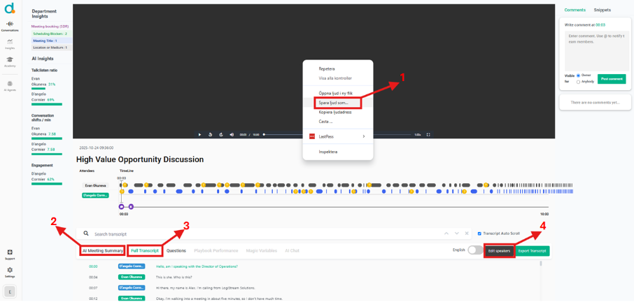Jump to previous search result arrow
This screenshot has width=634, height=302.
pos(446,233)
